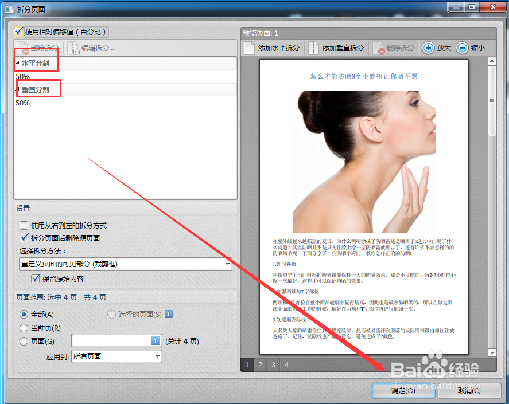Image resolution: width=509 pixels, height=404 pixels.
Task: Select the 当前页(R) radio button
Action: (24, 328)
